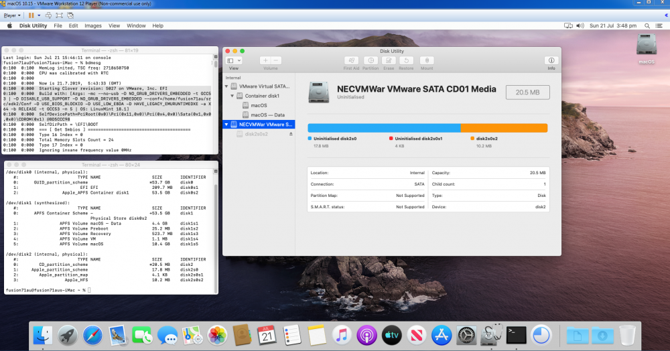Click the add volume plus button
The image size is (670, 351).
[265, 61]
